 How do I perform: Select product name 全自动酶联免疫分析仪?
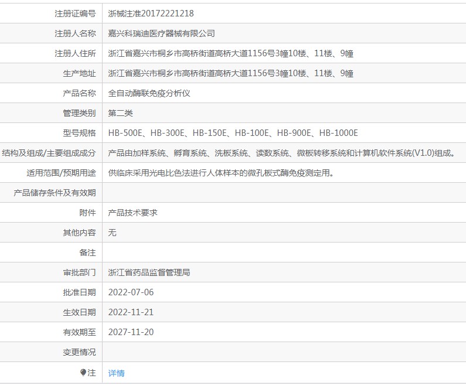(x=149, y=93)
